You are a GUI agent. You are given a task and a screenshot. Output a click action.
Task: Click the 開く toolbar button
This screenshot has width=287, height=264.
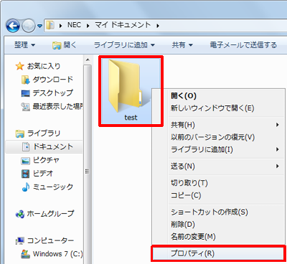click(x=64, y=44)
